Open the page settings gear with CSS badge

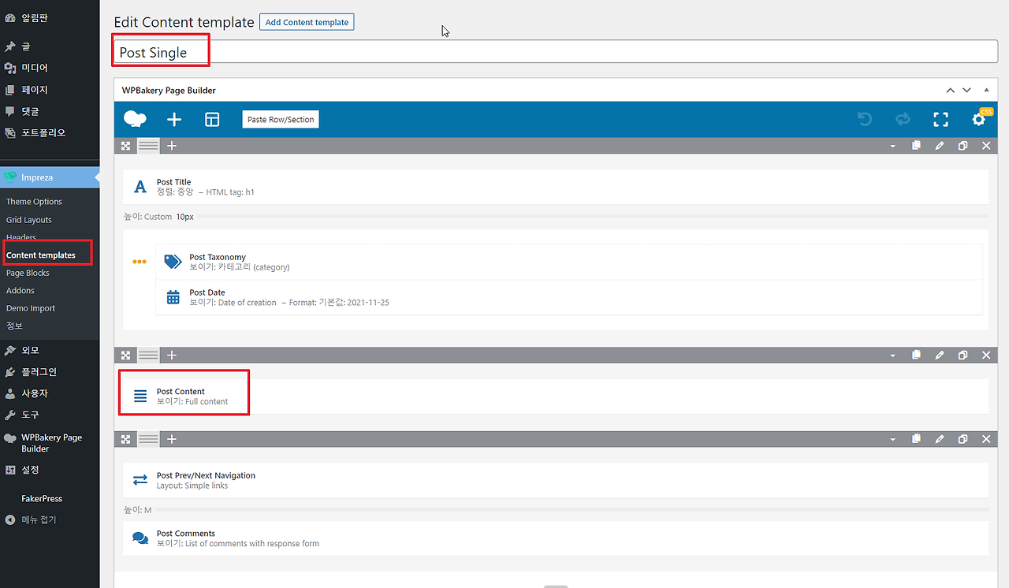979,119
